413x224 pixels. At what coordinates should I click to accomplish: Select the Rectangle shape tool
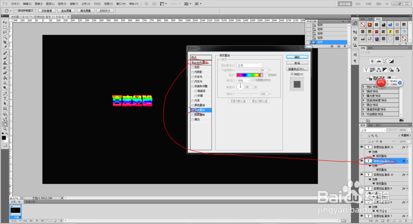tap(5, 109)
